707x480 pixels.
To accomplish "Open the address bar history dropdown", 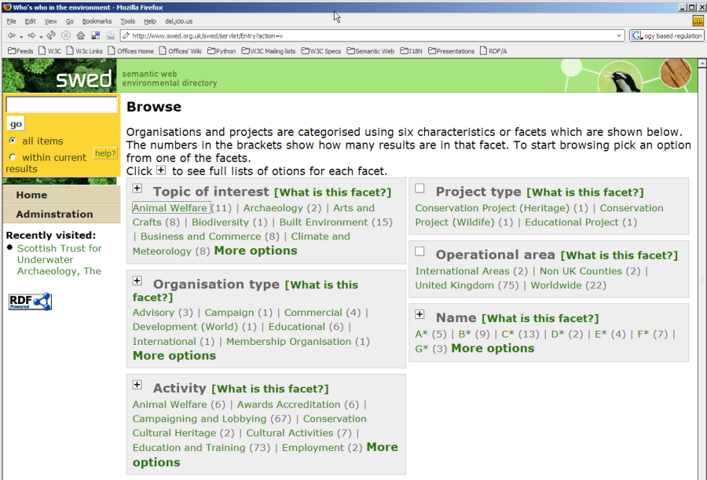I will (x=619, y=35).
